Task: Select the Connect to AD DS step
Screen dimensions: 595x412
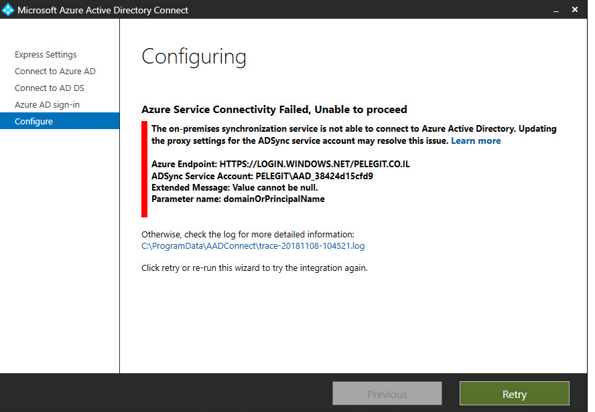Action: pyautogui.click(x=50, y=88)
